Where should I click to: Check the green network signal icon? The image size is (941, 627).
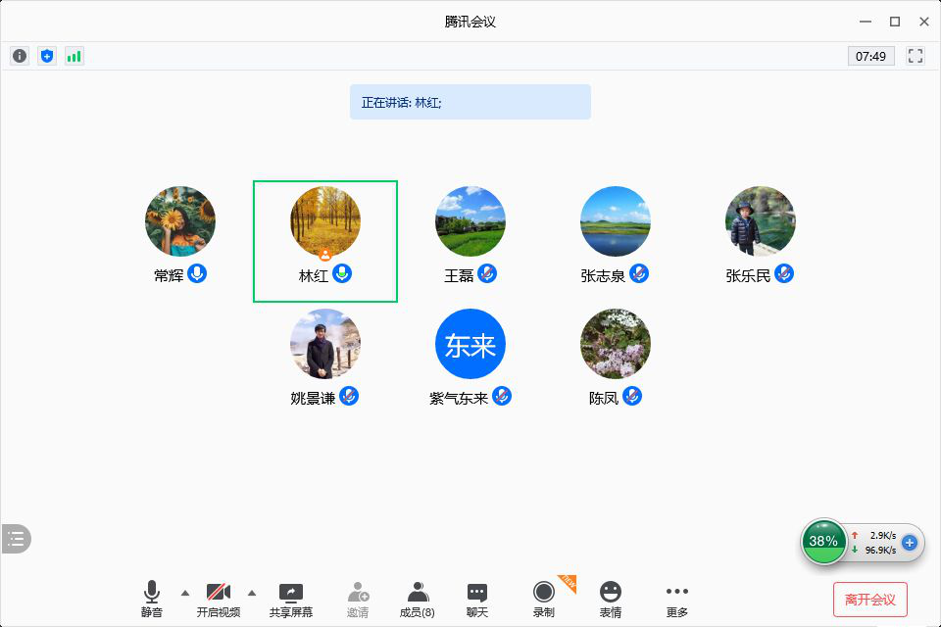click(74, 56)
